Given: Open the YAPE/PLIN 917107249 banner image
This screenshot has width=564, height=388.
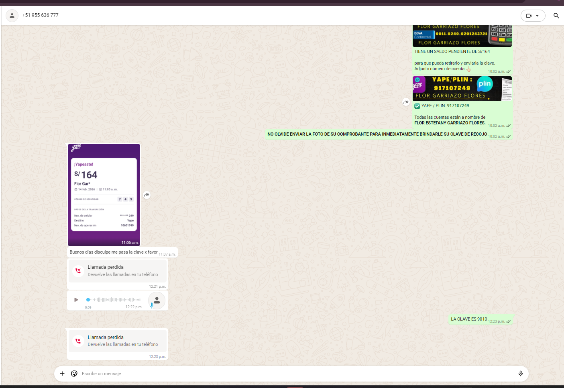Looking at the screenshot, I should point(462,89).
